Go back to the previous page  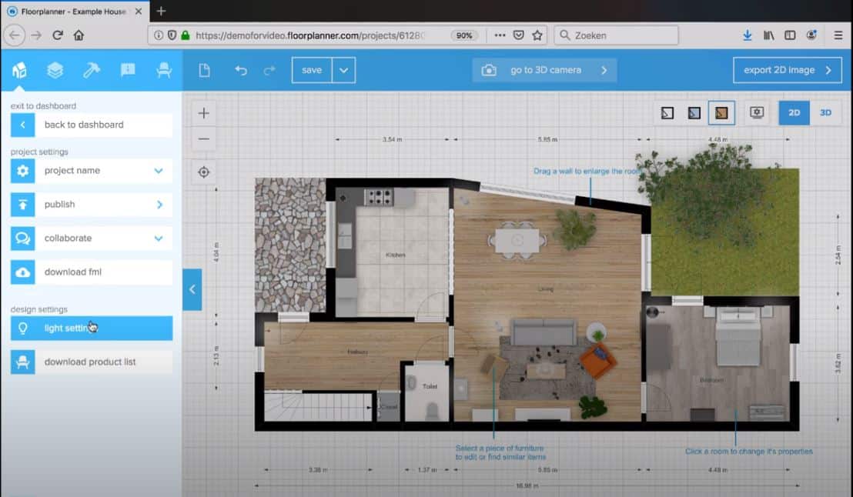[15, 35]
